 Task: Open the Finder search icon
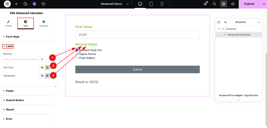(214, 4)
